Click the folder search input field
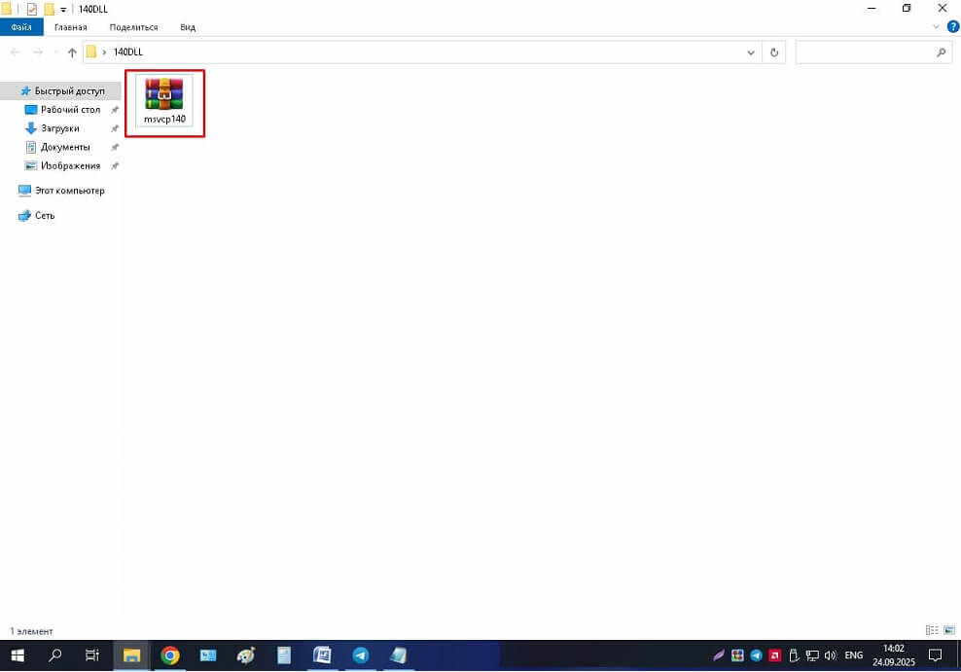Viewport: 961px width, 672px height. pyautogui.click(x=866, y=53)
